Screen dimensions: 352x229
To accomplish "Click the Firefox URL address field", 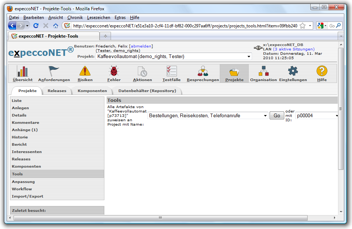I will pos(183,26).
